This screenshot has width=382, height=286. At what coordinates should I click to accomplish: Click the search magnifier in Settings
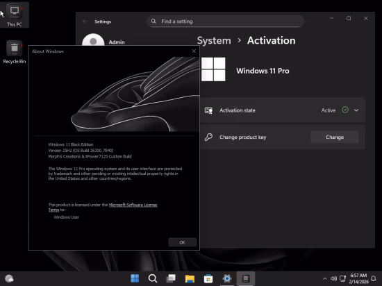[153, 22]
